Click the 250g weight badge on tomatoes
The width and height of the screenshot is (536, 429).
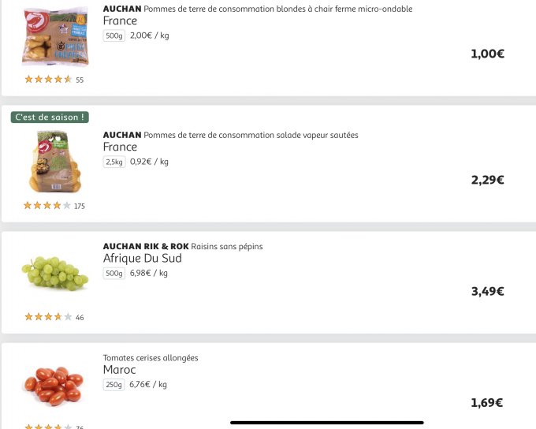coord(114,385)
